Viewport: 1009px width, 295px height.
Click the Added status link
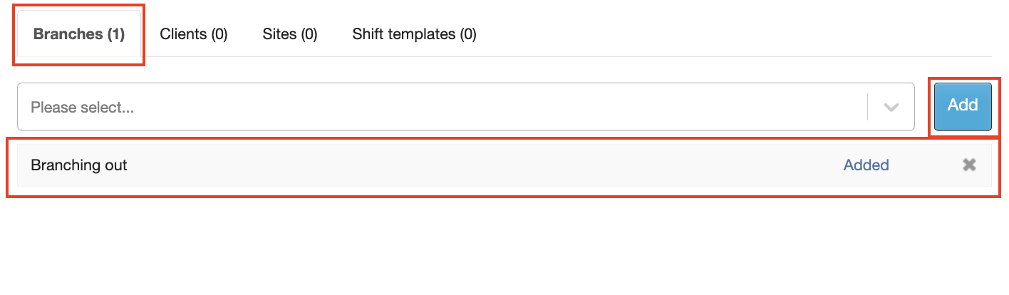click(866, 165)
